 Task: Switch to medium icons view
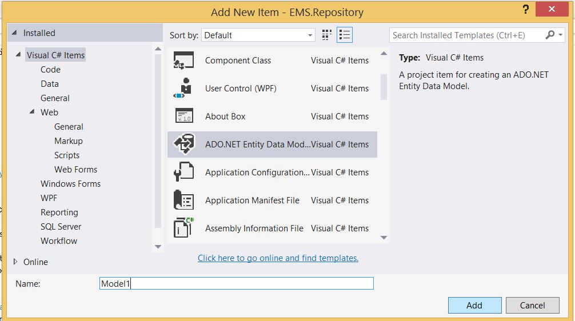326,35
